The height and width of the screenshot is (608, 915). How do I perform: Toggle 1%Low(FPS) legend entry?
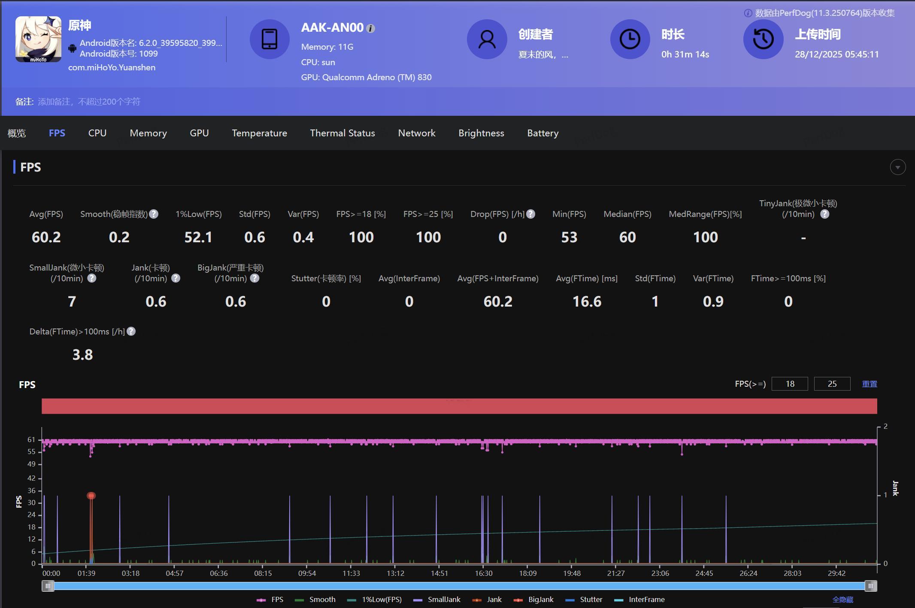point(375,599)
